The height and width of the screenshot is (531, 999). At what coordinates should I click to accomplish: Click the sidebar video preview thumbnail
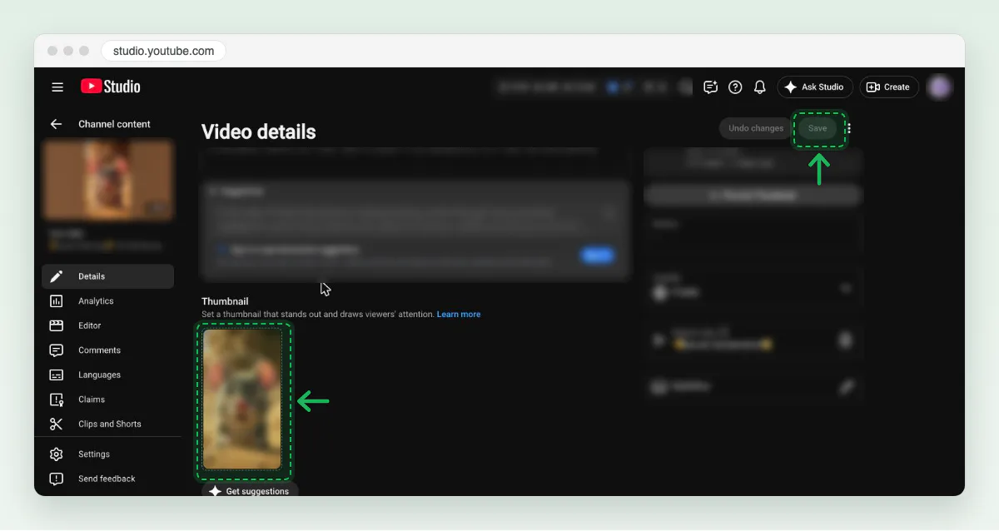pos(108,180)
